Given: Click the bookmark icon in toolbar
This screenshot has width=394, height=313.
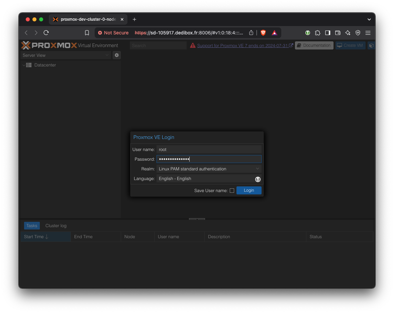Looking at the screenshot, I should click(87, 33).
